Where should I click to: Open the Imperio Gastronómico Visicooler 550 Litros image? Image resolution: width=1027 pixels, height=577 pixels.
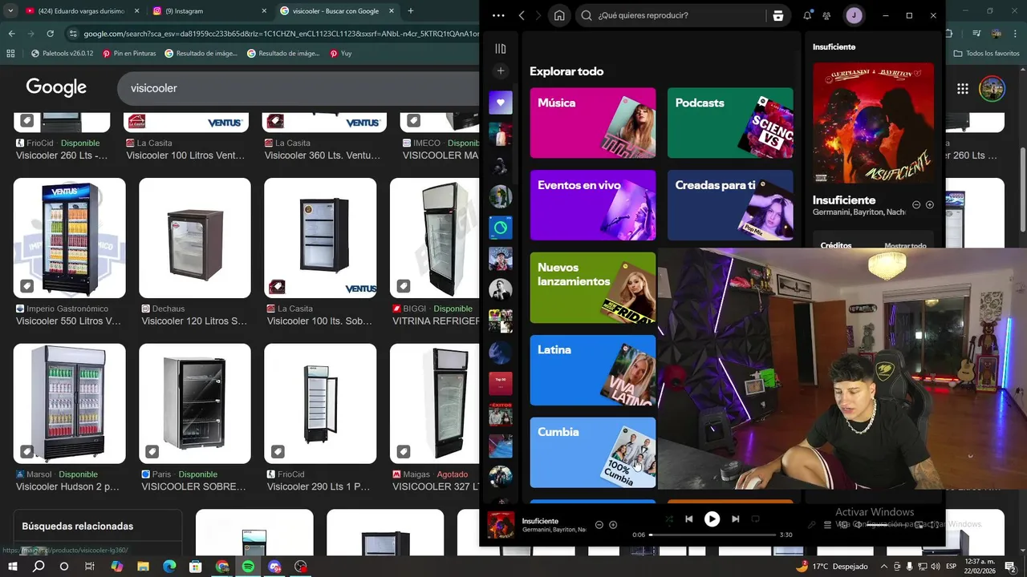70,238
